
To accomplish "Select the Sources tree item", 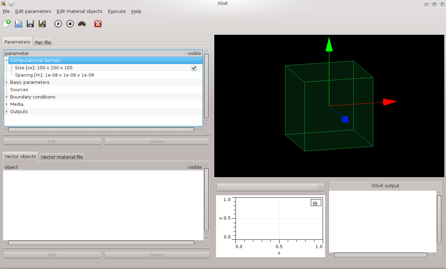I will 19,90.
